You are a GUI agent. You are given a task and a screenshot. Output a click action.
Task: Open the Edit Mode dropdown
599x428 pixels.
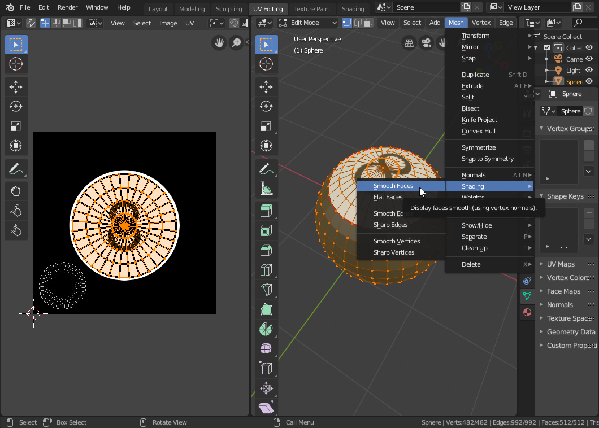(x=308, y=23)
